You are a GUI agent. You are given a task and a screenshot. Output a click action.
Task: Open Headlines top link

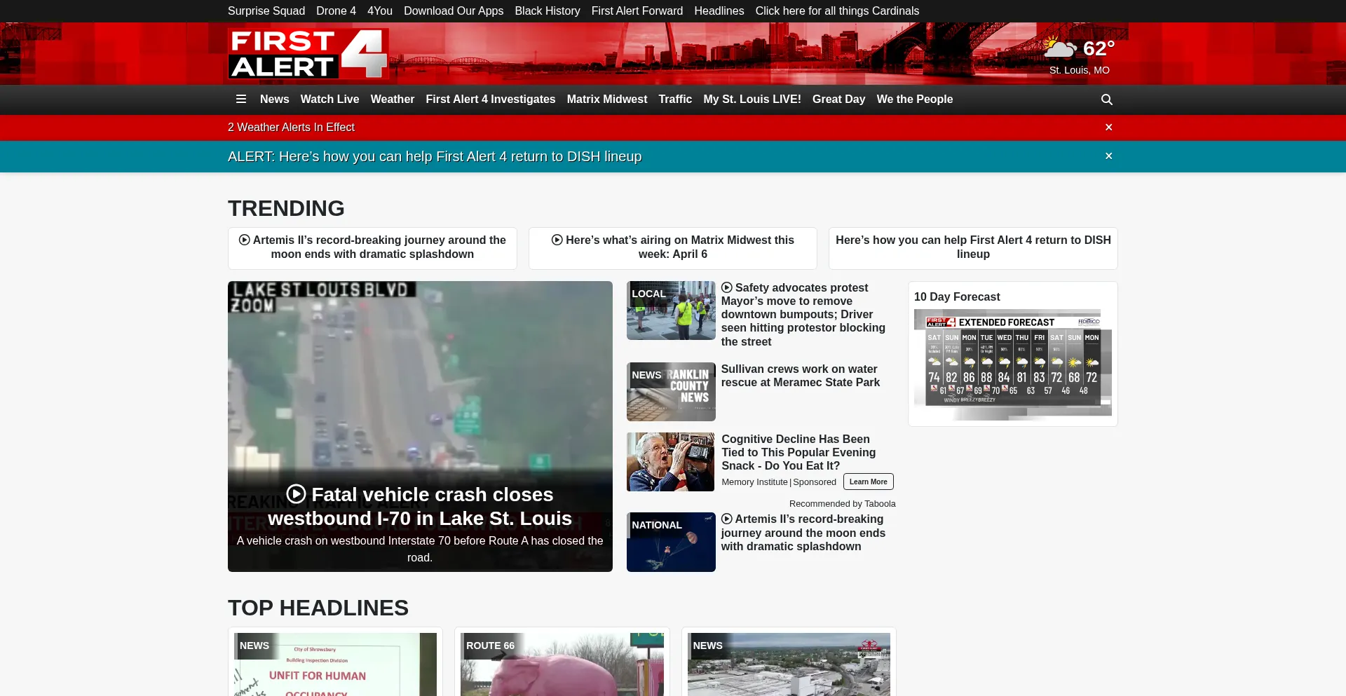tap(719, 11)
